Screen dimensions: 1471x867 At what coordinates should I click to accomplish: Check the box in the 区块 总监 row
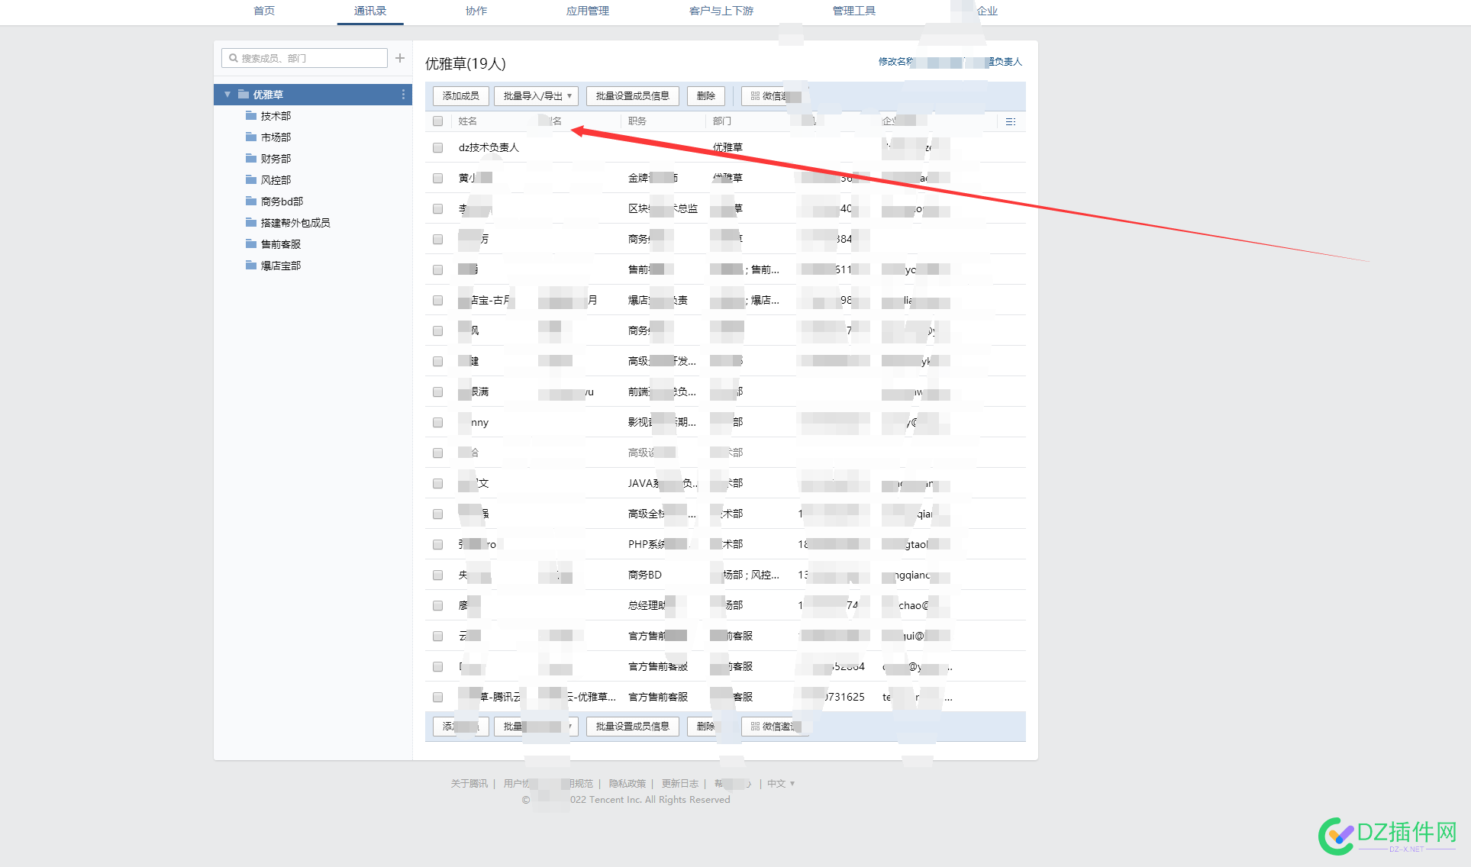(437, 208)
